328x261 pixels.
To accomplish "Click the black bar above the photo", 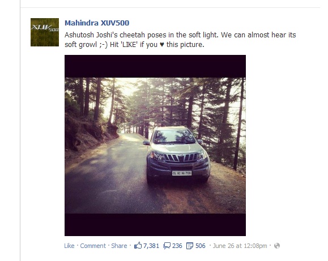I will coord(155,66).
